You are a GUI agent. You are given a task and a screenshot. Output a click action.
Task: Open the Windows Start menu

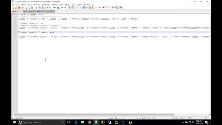tap(14, 122)
